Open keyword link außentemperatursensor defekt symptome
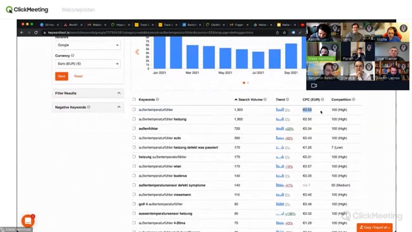 tap(172, 185)
